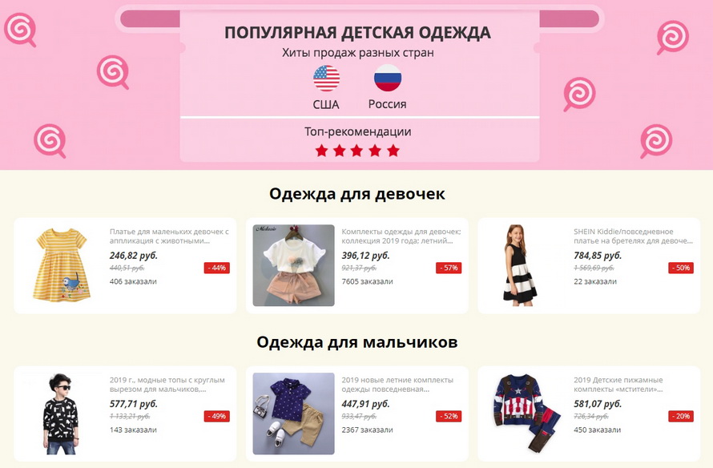The image size is (713, 468).
Task: Select the USA flag icon
Action: [326, 79]
